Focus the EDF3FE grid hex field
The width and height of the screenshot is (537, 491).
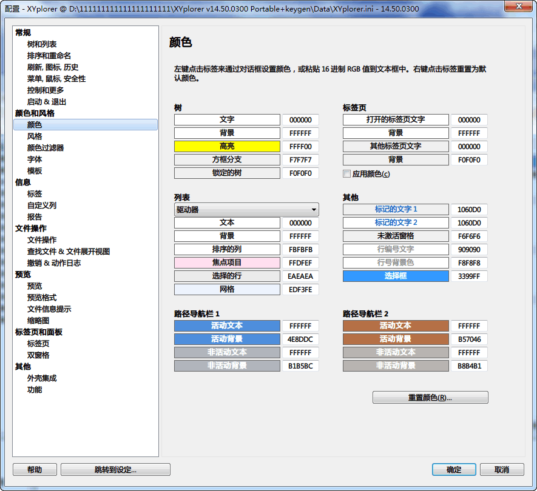[x=300, y=290]
